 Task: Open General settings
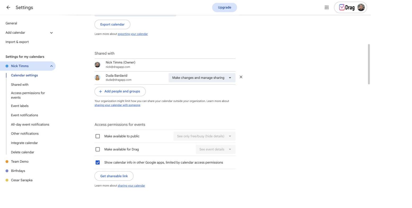11,23
